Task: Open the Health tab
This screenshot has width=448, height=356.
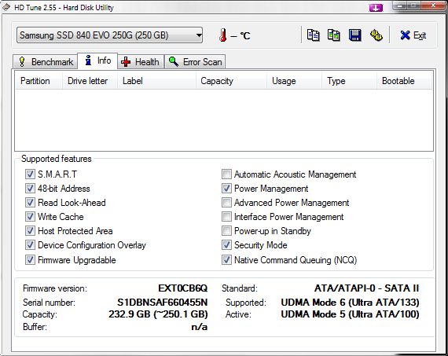Action: pos(140,62)
